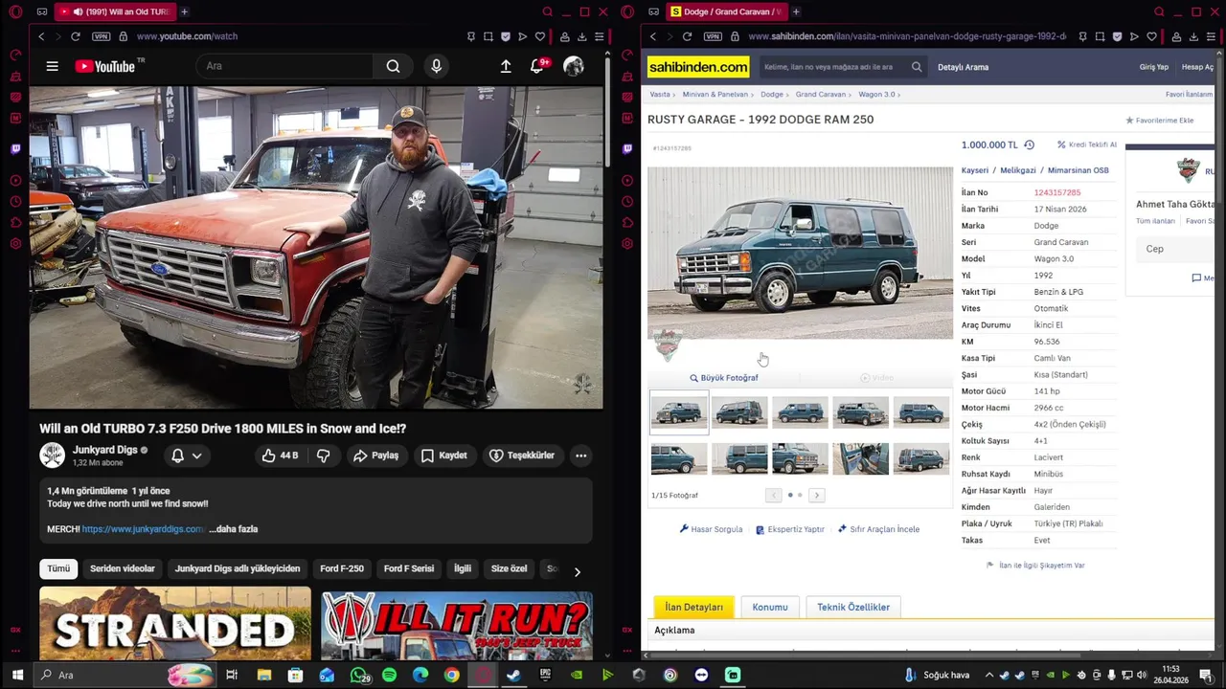Reload the YouTube page in Opera
The height and width of the screenshot is (689, 1226).
tap(75, 36)
